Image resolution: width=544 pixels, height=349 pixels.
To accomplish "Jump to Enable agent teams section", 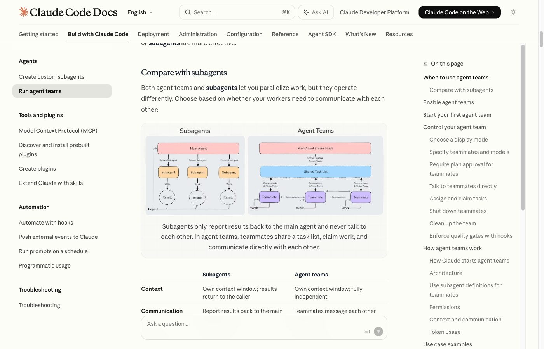I will coord(448,102).
